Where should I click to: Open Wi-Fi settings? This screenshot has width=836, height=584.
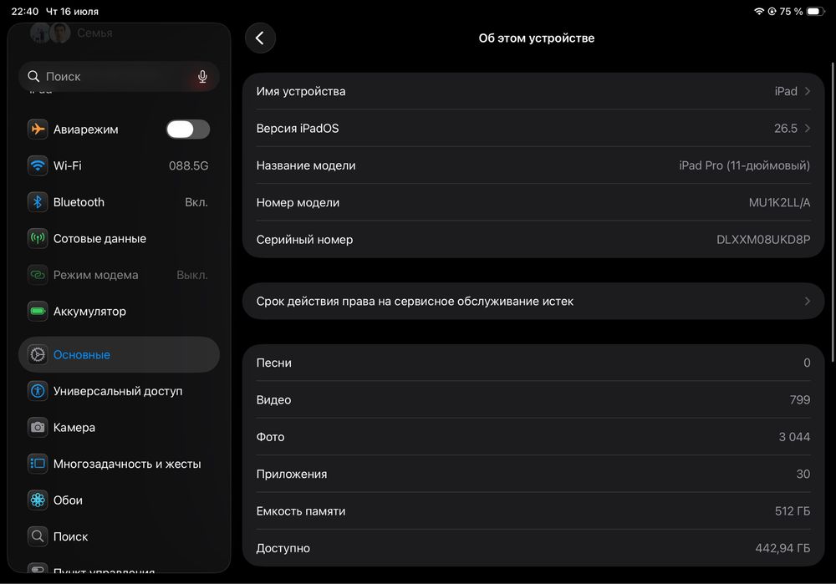click(x=119, y=165)
